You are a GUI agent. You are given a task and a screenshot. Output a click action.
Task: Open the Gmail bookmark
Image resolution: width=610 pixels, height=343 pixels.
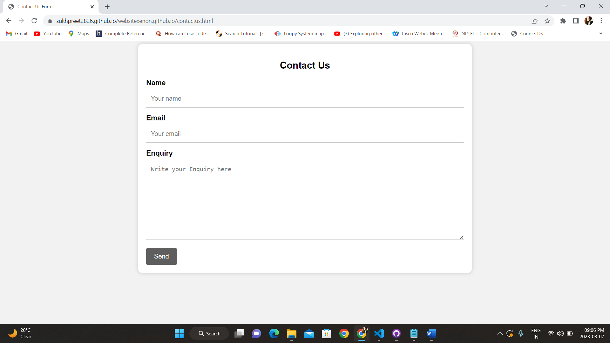click(17, 34)
